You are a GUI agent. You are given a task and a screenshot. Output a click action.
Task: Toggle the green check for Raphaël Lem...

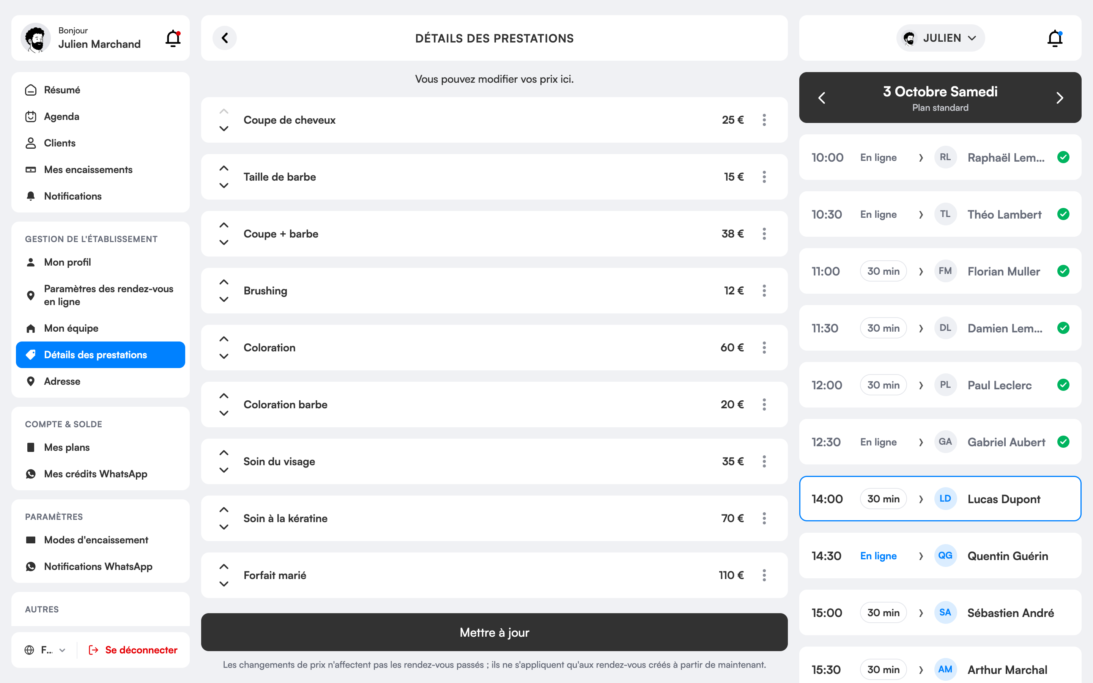click(1063, 157)
